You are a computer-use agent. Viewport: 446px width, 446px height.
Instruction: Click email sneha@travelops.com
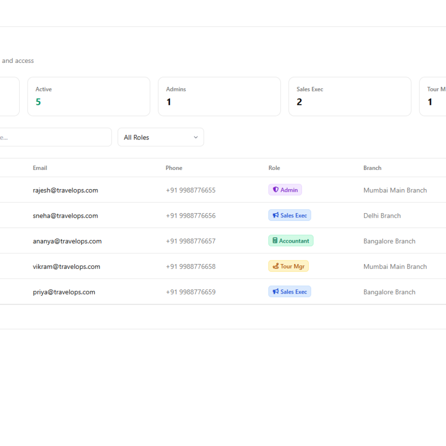[x=66, y=216]
